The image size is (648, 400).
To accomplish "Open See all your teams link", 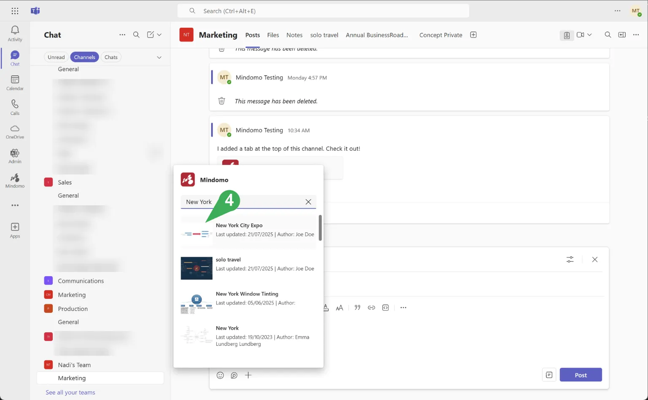I will [70, 392].
